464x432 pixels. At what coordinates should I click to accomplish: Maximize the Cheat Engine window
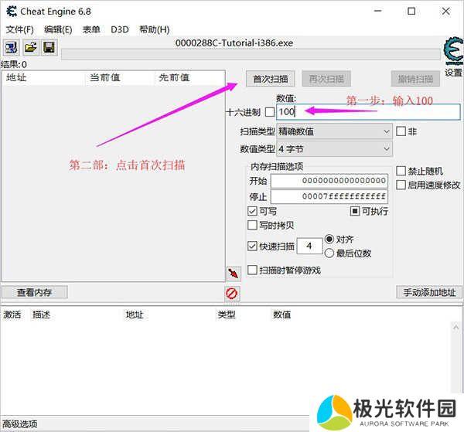coord(411,12)
